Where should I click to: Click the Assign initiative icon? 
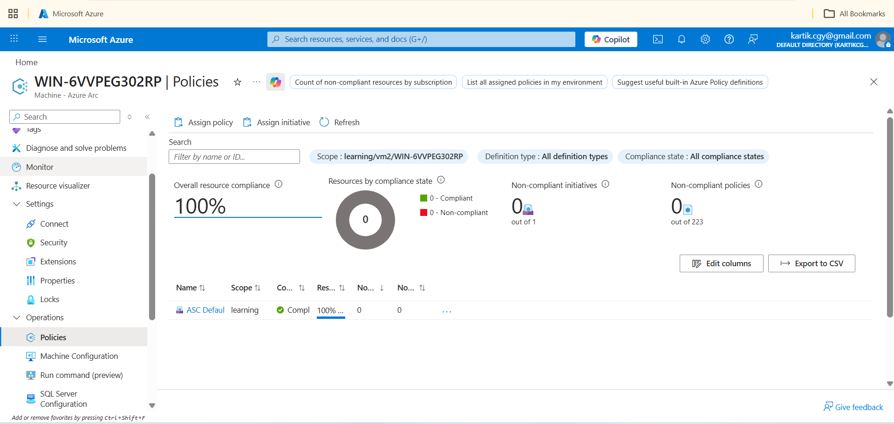(x=247, y=122)
